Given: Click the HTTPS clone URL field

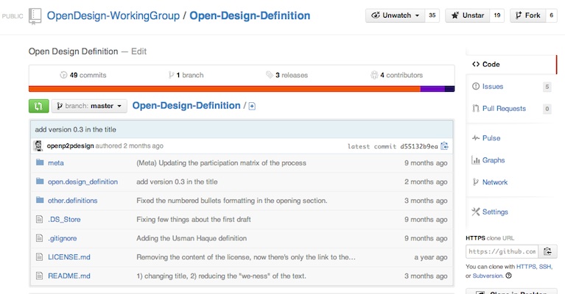Looking at the screenshot, I should pos(502,251).
